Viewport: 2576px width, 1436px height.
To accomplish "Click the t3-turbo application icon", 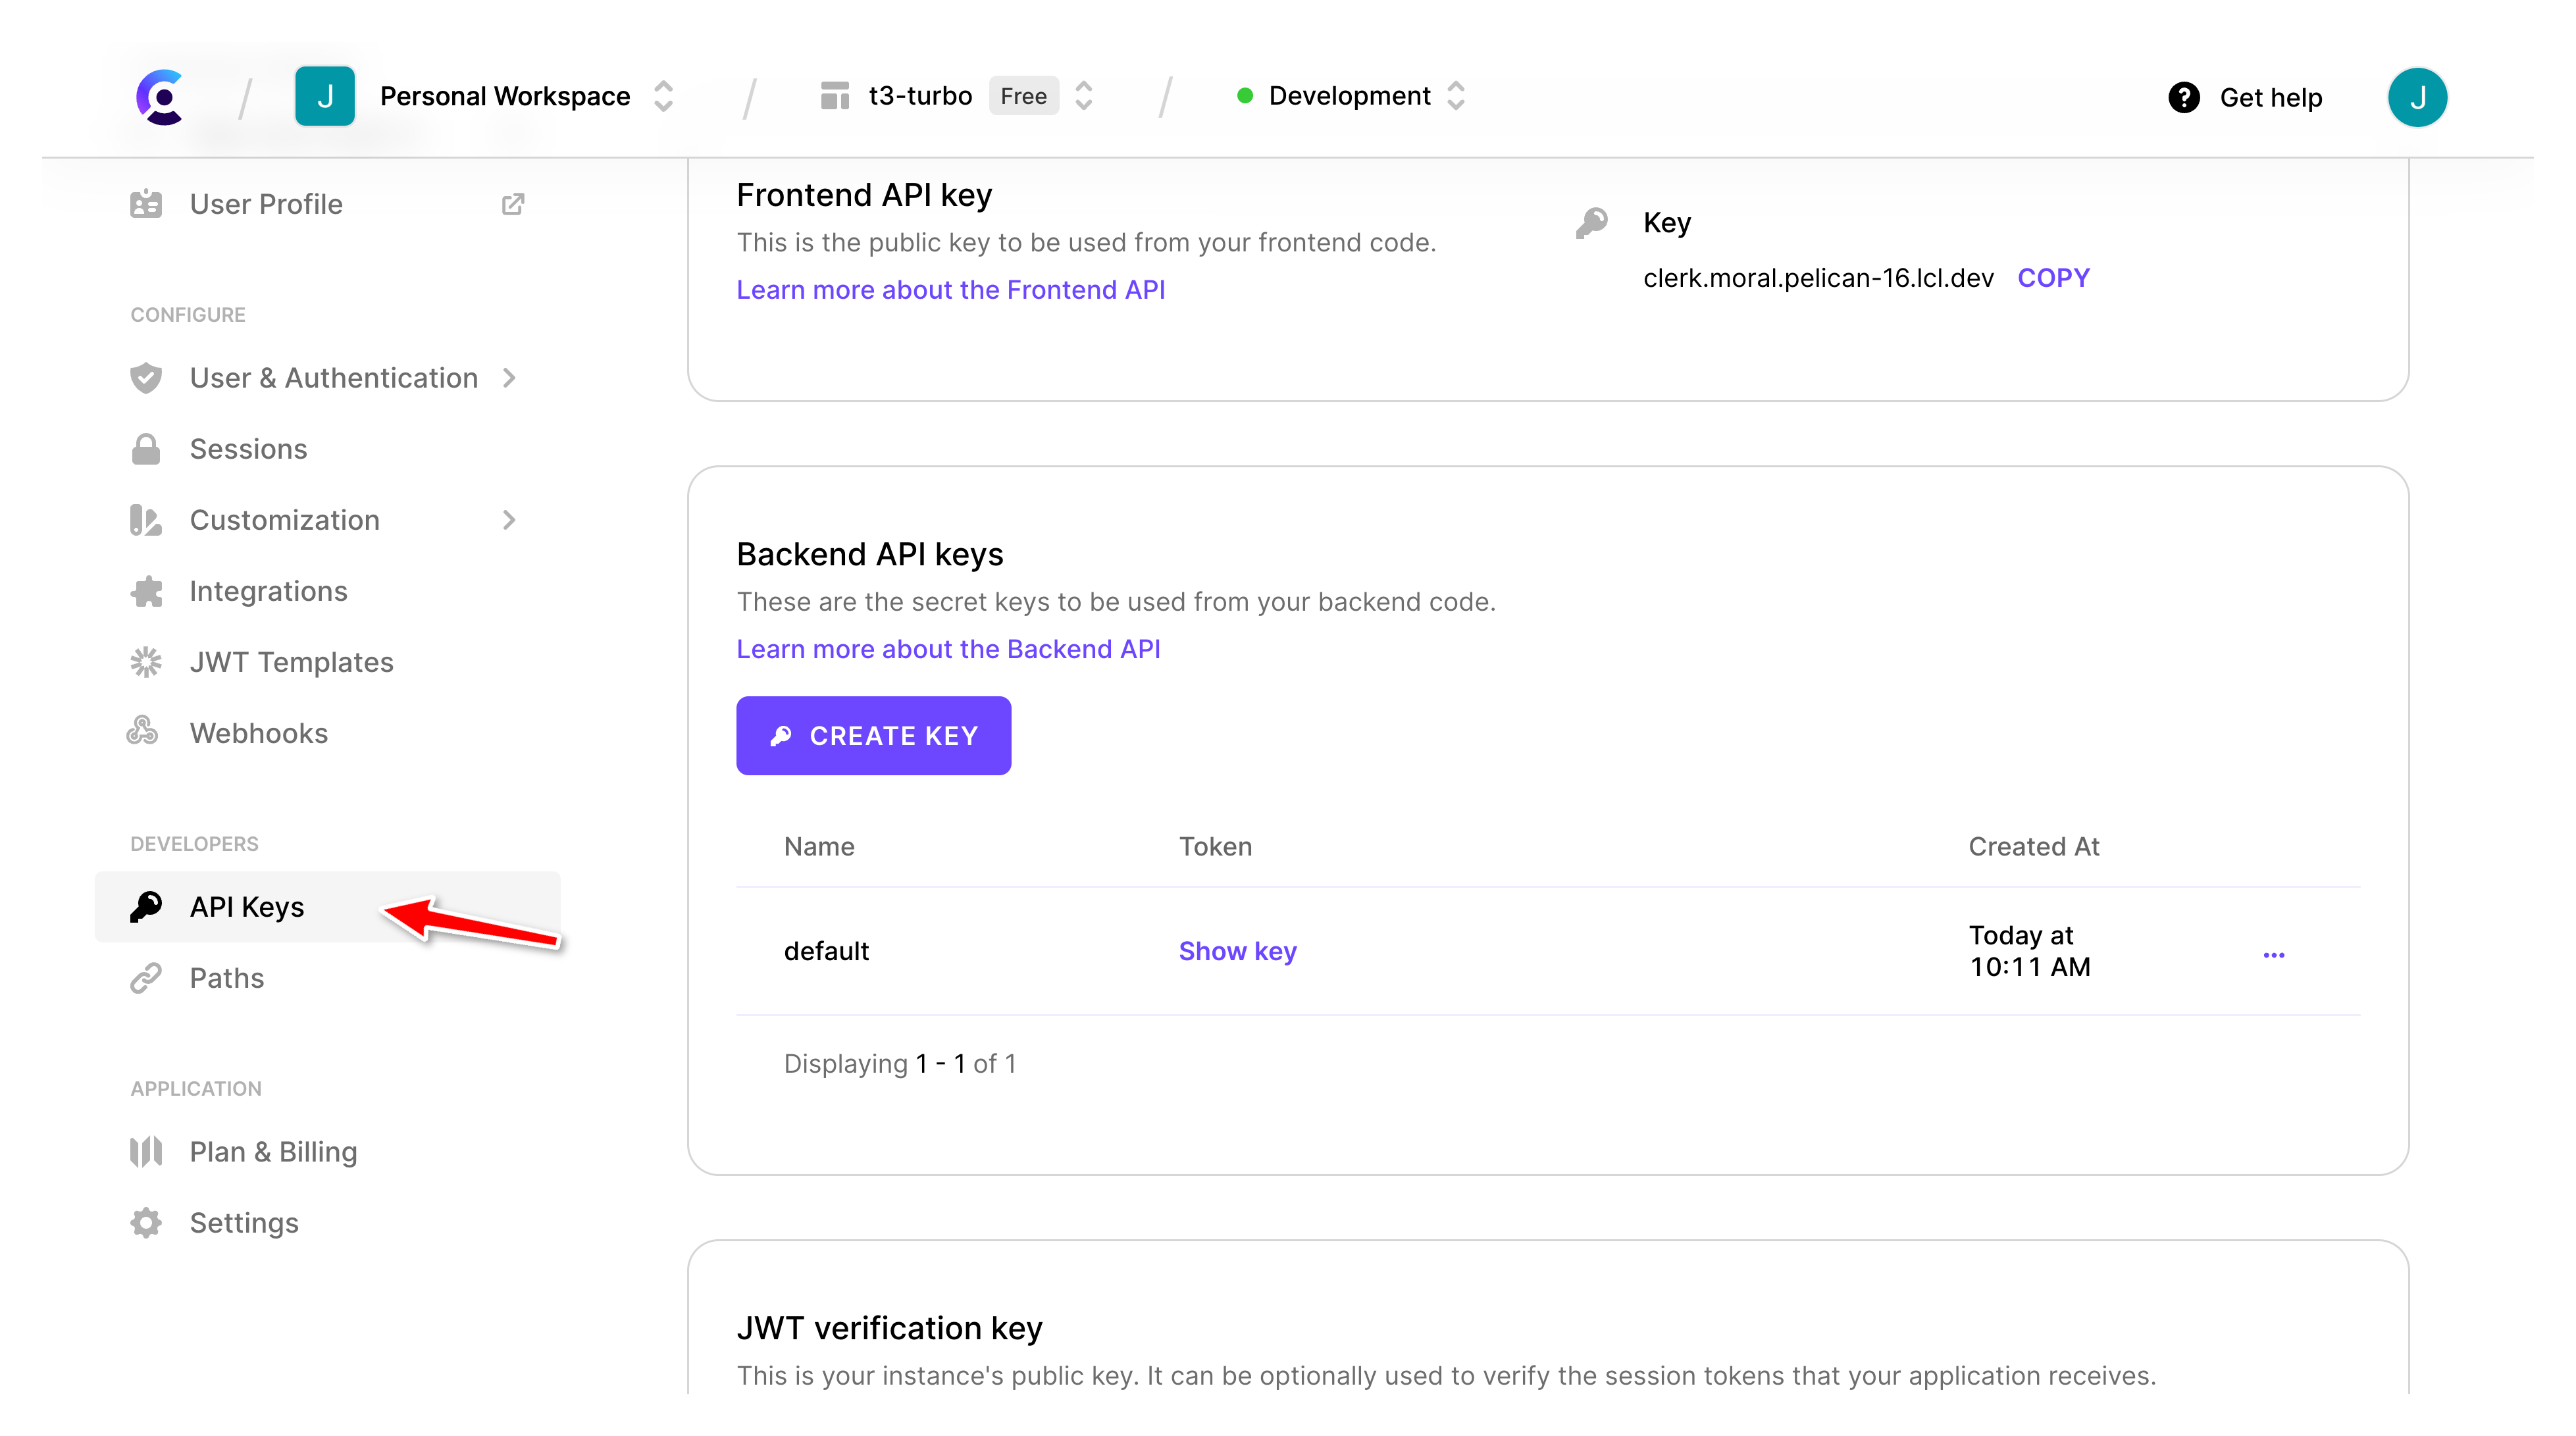I will 834,96.
